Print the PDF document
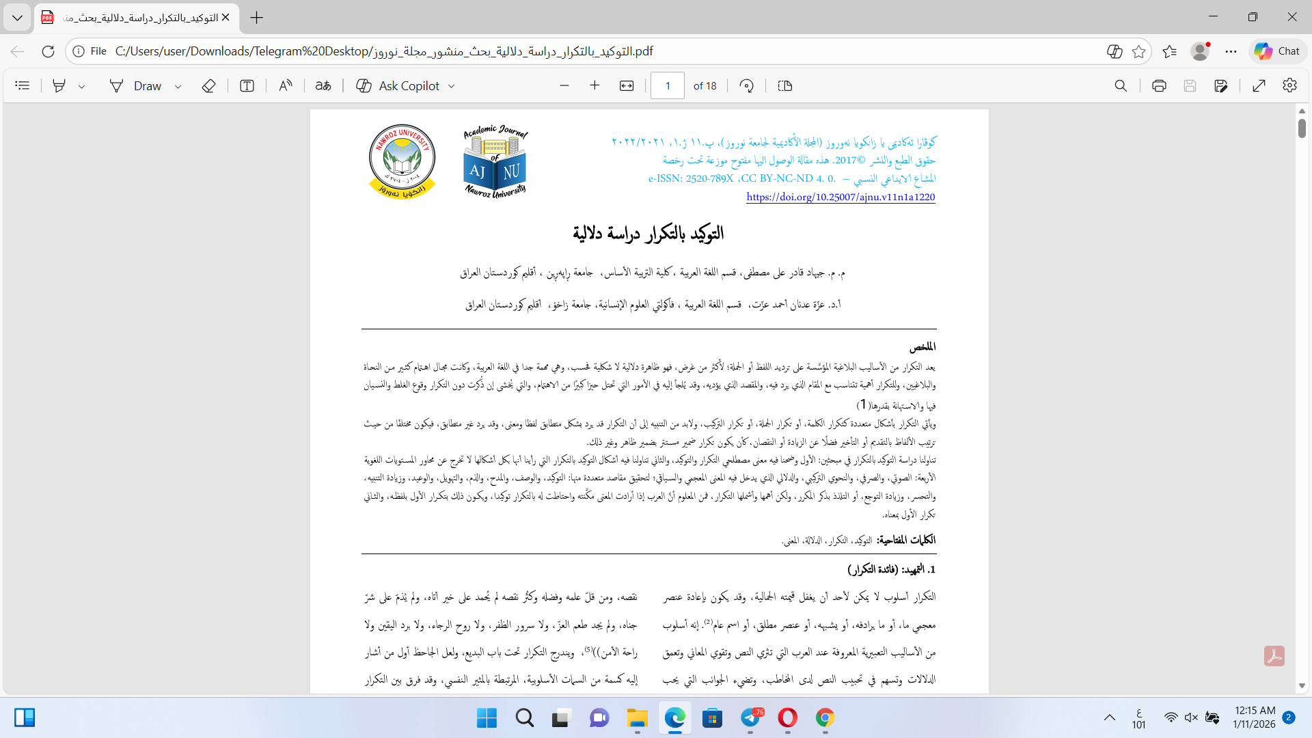1312x738 pixels. 1159,85
